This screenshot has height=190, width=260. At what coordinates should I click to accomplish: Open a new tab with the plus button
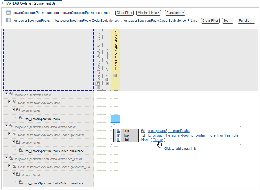tap(65, 3)
